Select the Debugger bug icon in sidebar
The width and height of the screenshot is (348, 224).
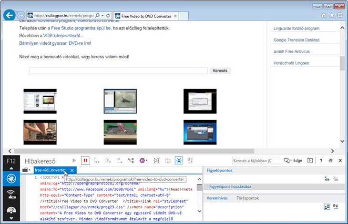click(x=11, y=179)
